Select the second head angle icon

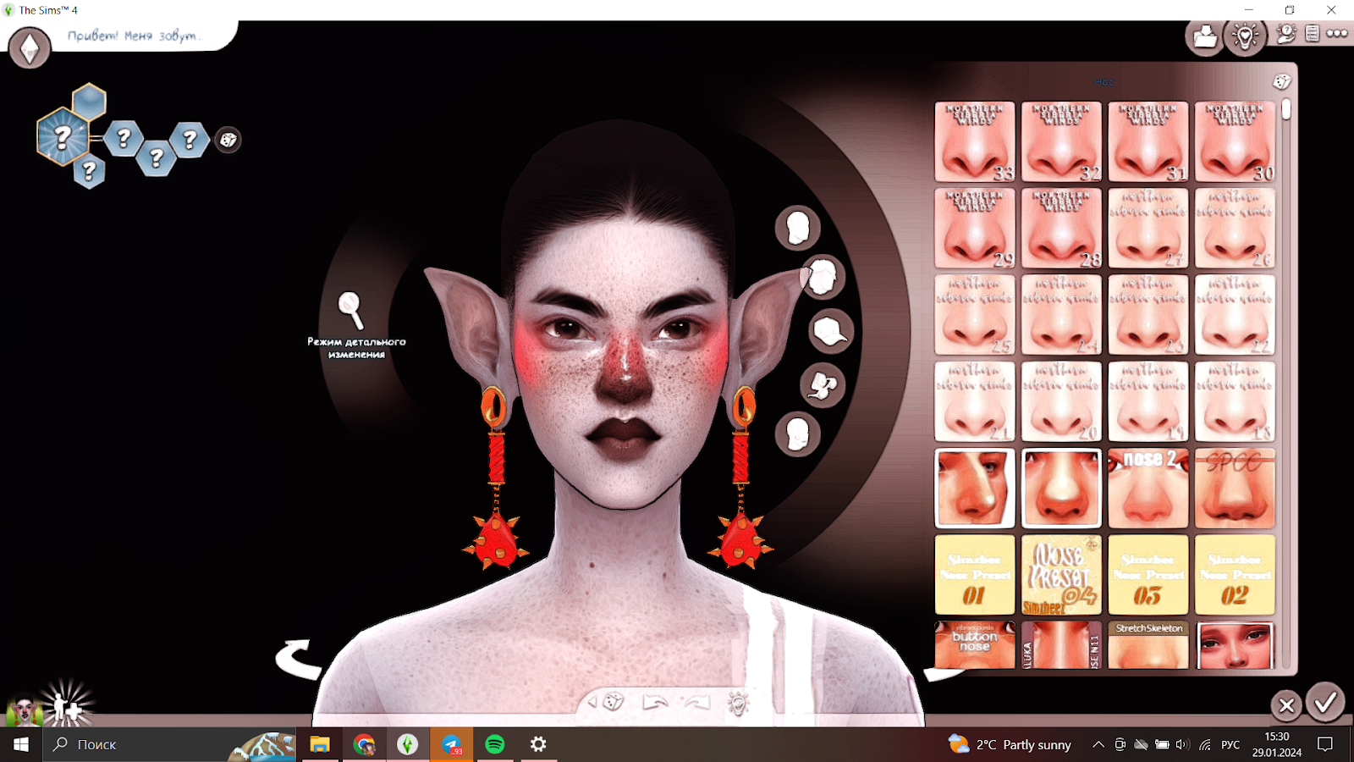click(822, 277)
